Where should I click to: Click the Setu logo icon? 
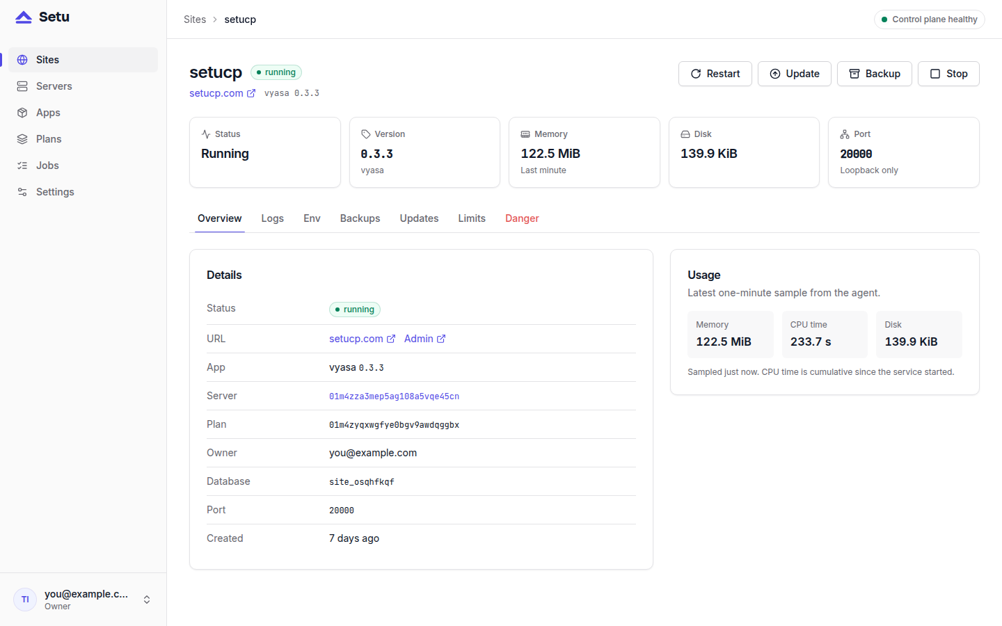pyautogui.click(x=24, y=17)
